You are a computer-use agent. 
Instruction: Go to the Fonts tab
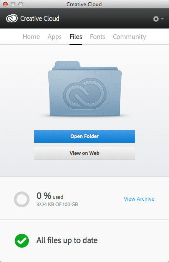[98, 37]
